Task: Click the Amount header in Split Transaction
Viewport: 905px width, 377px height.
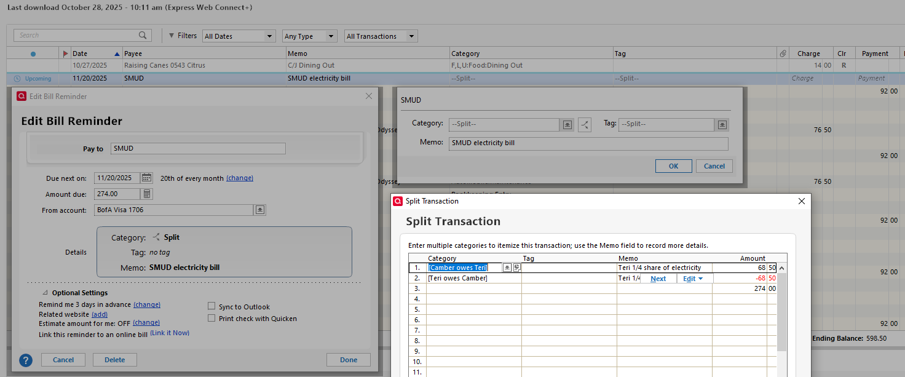Action: pyautogui.click(x=753, y=258)
